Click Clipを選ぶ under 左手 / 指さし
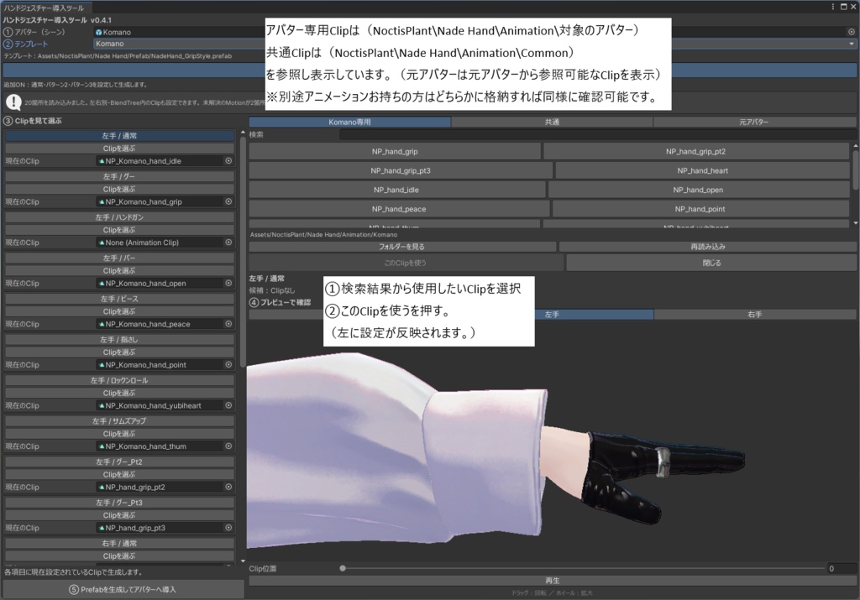 tap(119, 352)
